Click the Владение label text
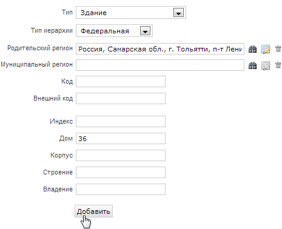Viewport: 282px width, 229px height. point(58,189)
